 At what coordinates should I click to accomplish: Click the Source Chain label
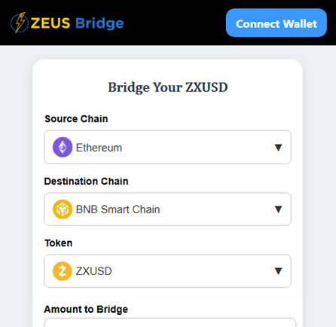76,119
